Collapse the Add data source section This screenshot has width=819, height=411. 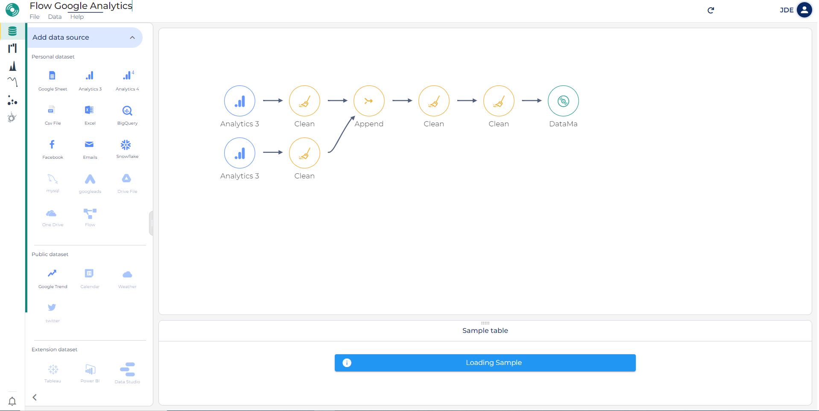[132, 38]
